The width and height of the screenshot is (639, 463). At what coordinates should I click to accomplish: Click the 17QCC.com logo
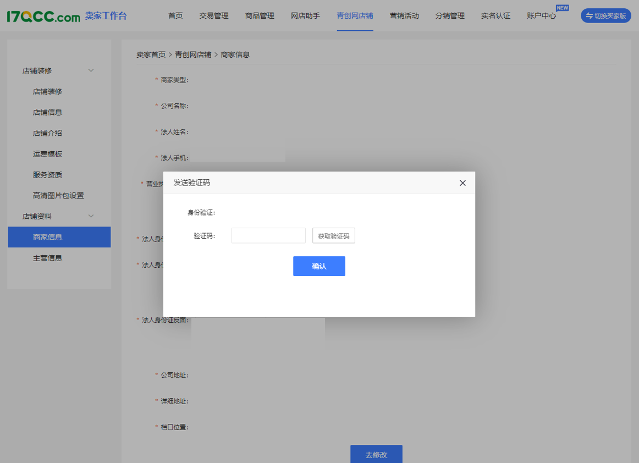[44, 16]
